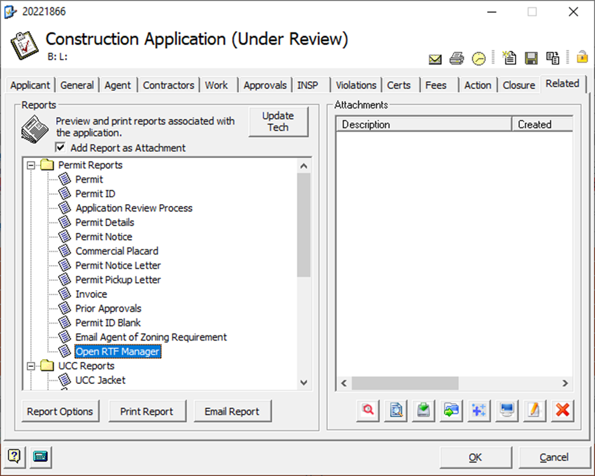
Task: Click the blue sparkle plus icon
Action: (x=479, y=410)
